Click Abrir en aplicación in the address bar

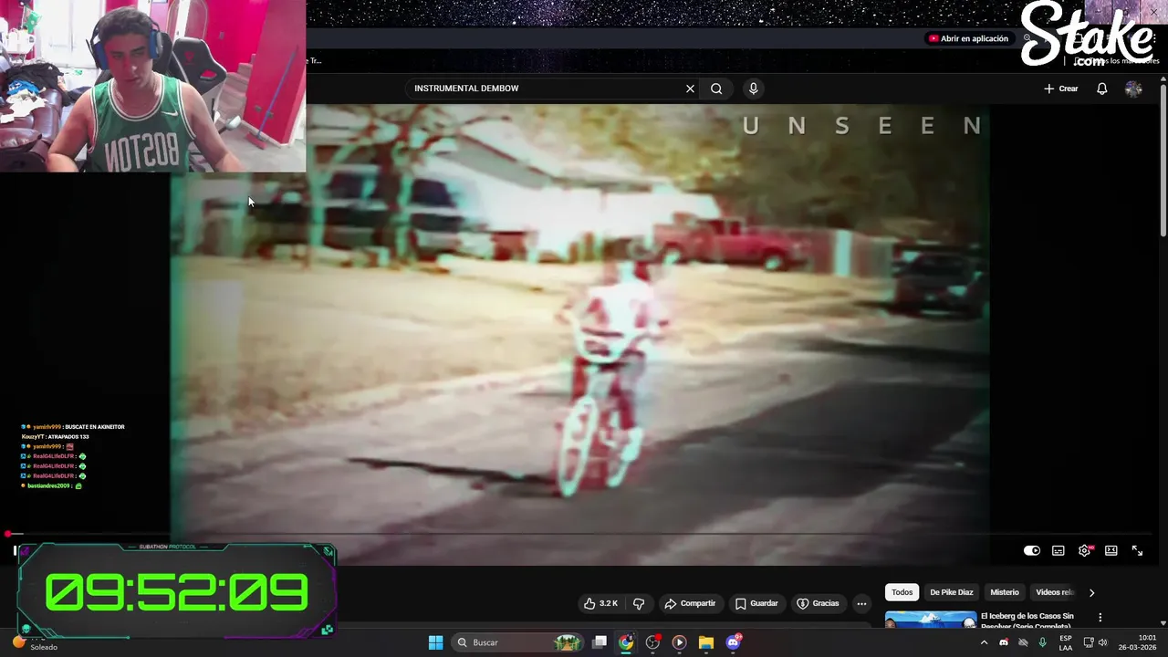968,38
